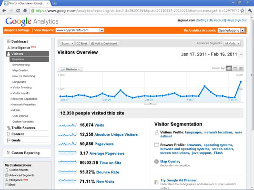Select New vs. Returning report

24,76
